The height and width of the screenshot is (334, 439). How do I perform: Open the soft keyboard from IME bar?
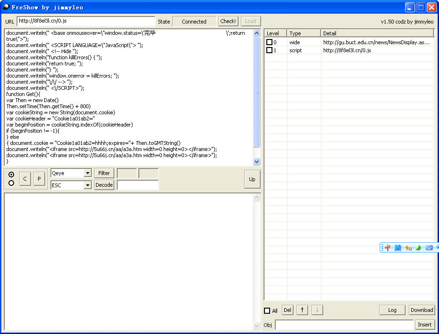(429, 247)
